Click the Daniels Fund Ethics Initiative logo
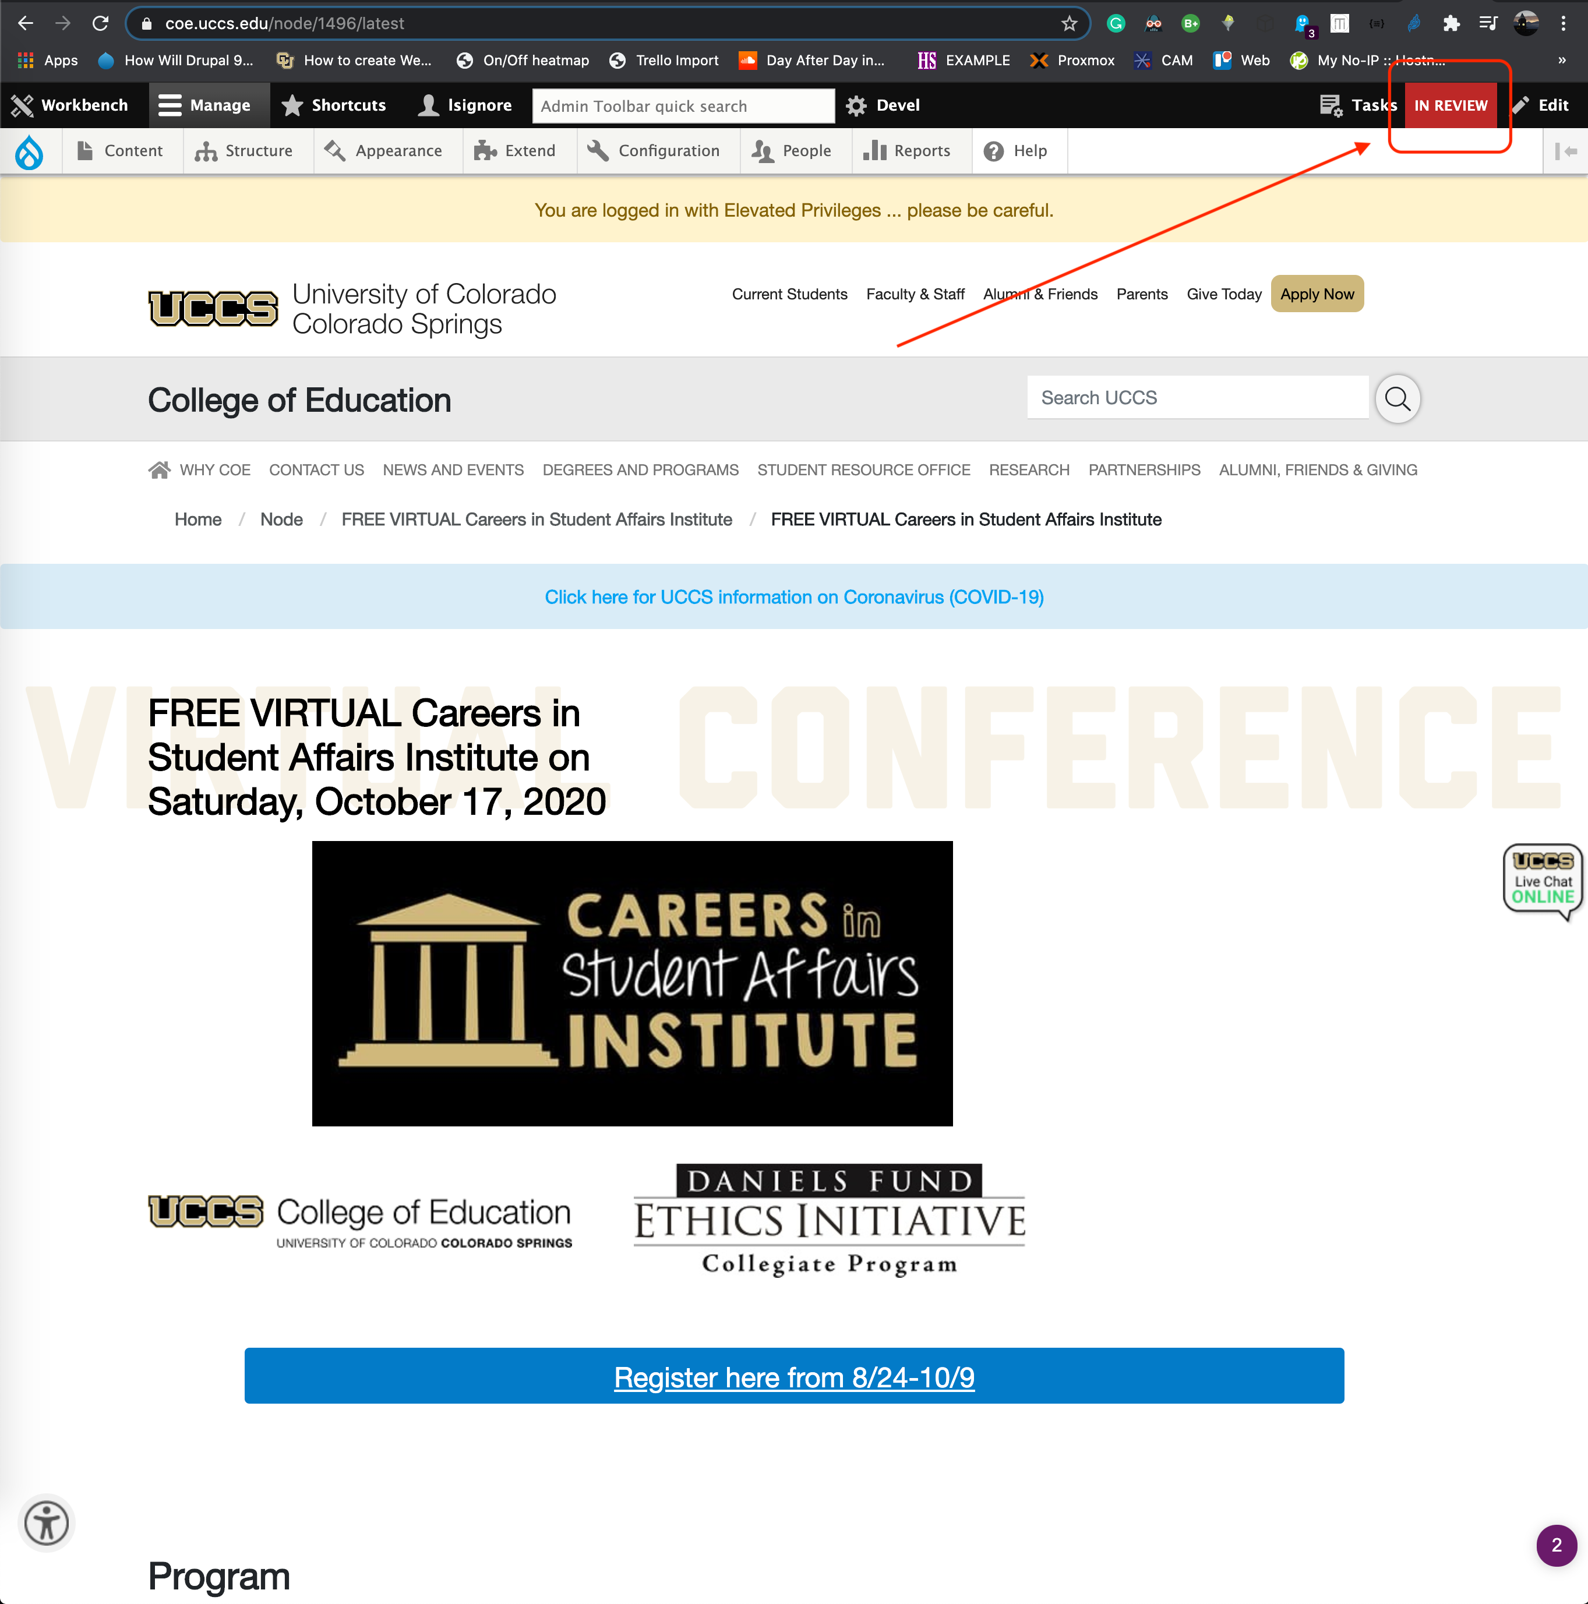The width and height of the screenshot is (1588, 1604). 830,1220
